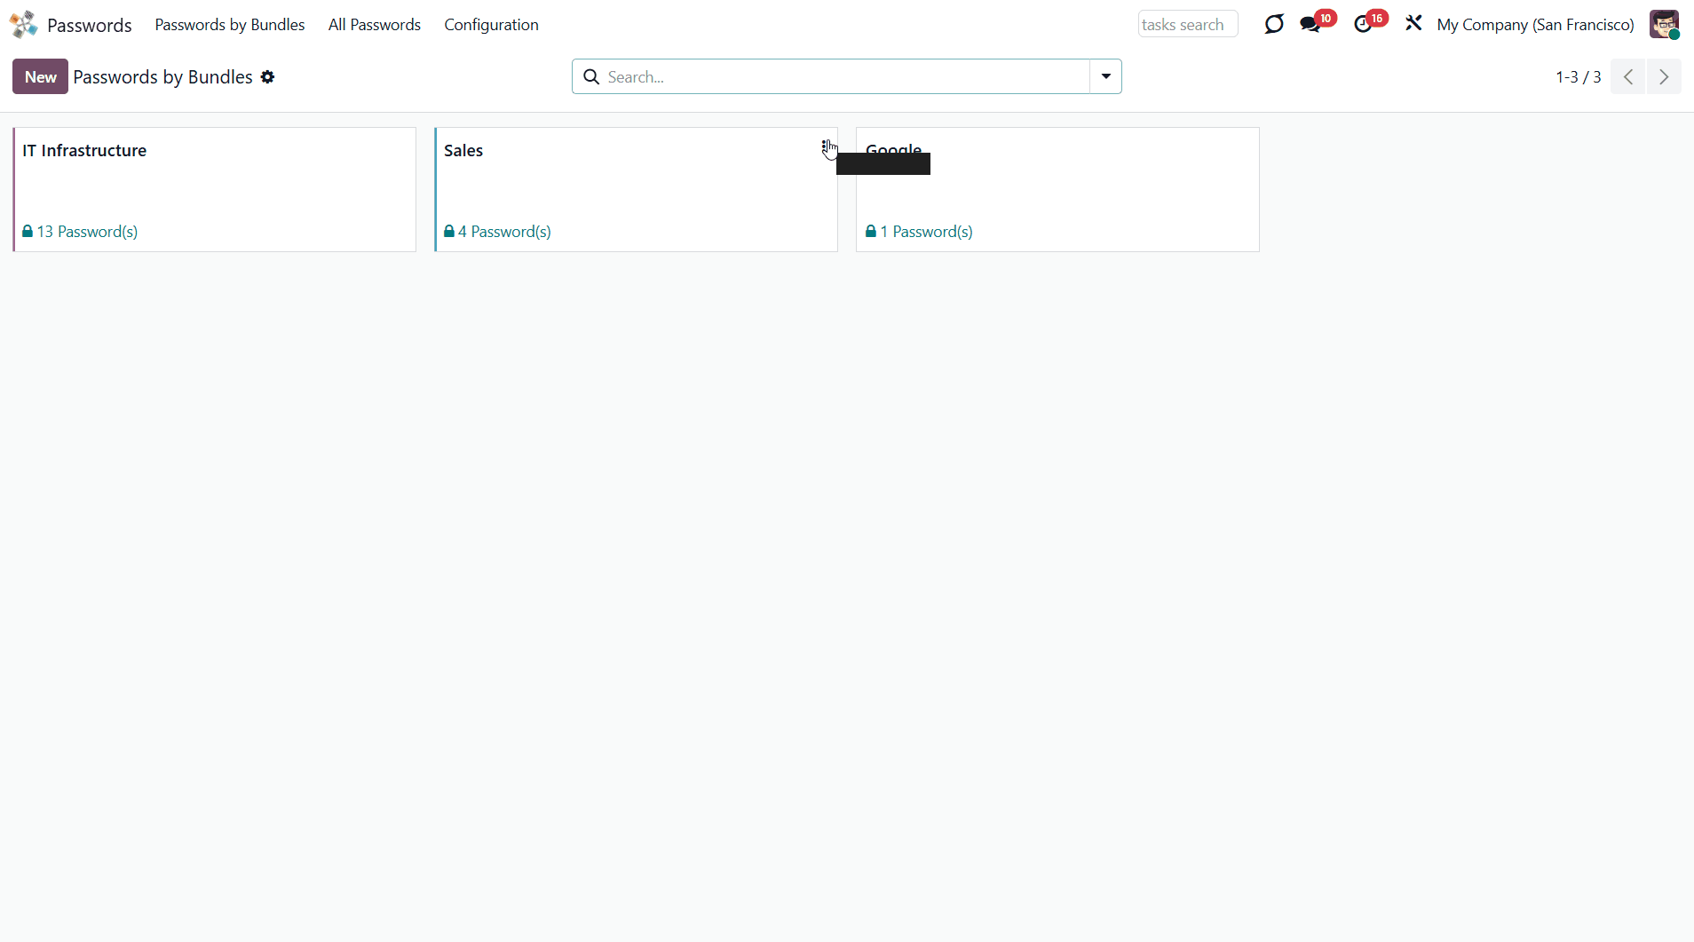Open the Configuration menu
The height and width of the screenshot is (942, 1694).
click(x=491, y=25)
